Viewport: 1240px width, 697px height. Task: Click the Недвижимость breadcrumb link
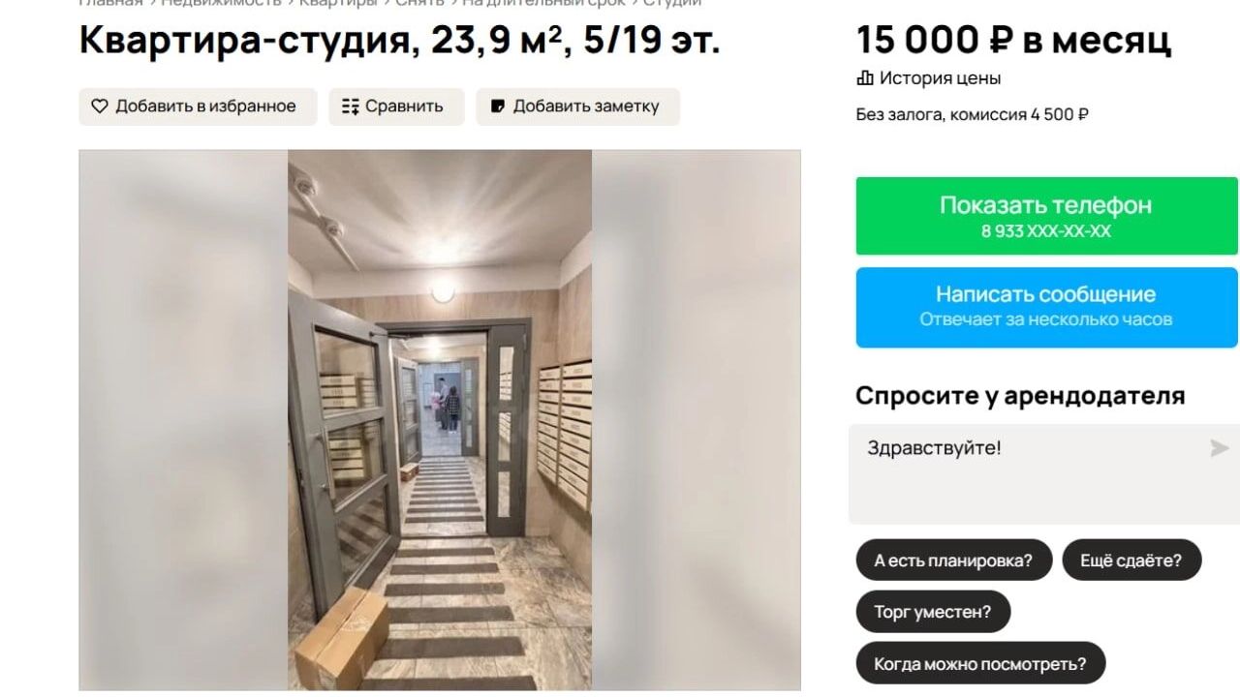coord(221,3)
